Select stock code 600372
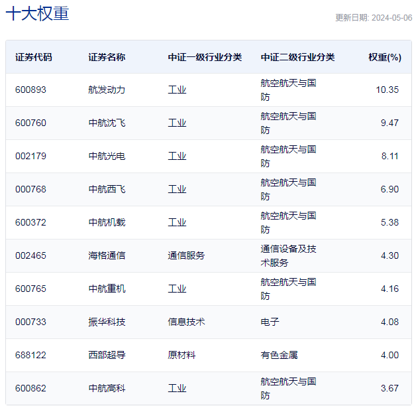416x410 pixels. 30,222
